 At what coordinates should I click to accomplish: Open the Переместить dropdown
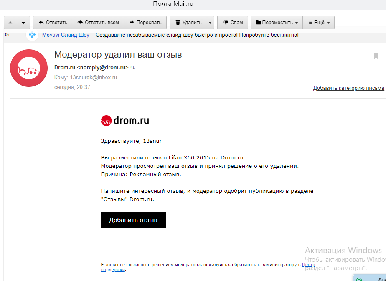[x=277, y=23]
